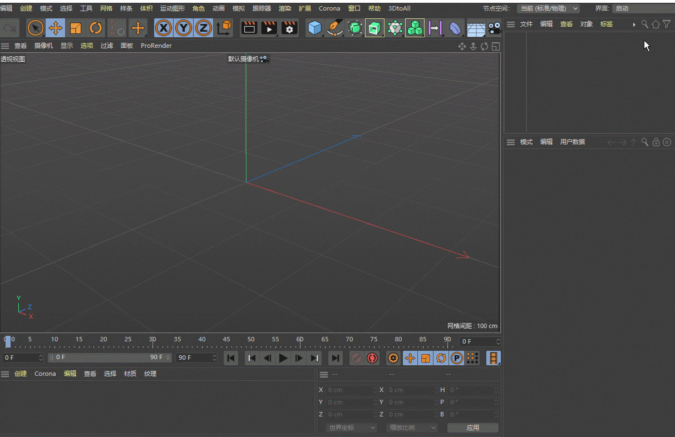The image size is (675, 437).
Task: Click the coordinate system cube icon
Action: pos(225,28)
